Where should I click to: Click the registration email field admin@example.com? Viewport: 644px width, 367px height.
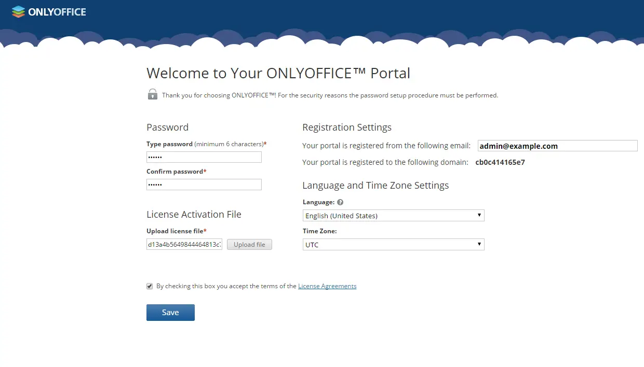click(558, 146)
